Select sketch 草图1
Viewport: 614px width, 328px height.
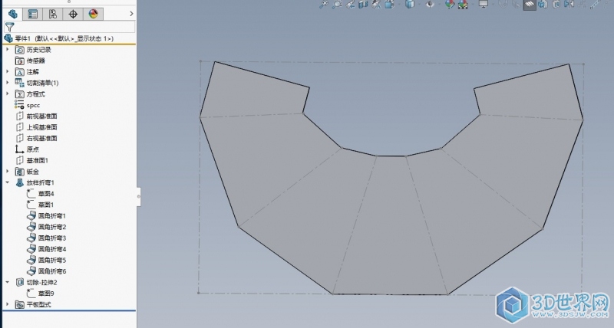(41, 205)
